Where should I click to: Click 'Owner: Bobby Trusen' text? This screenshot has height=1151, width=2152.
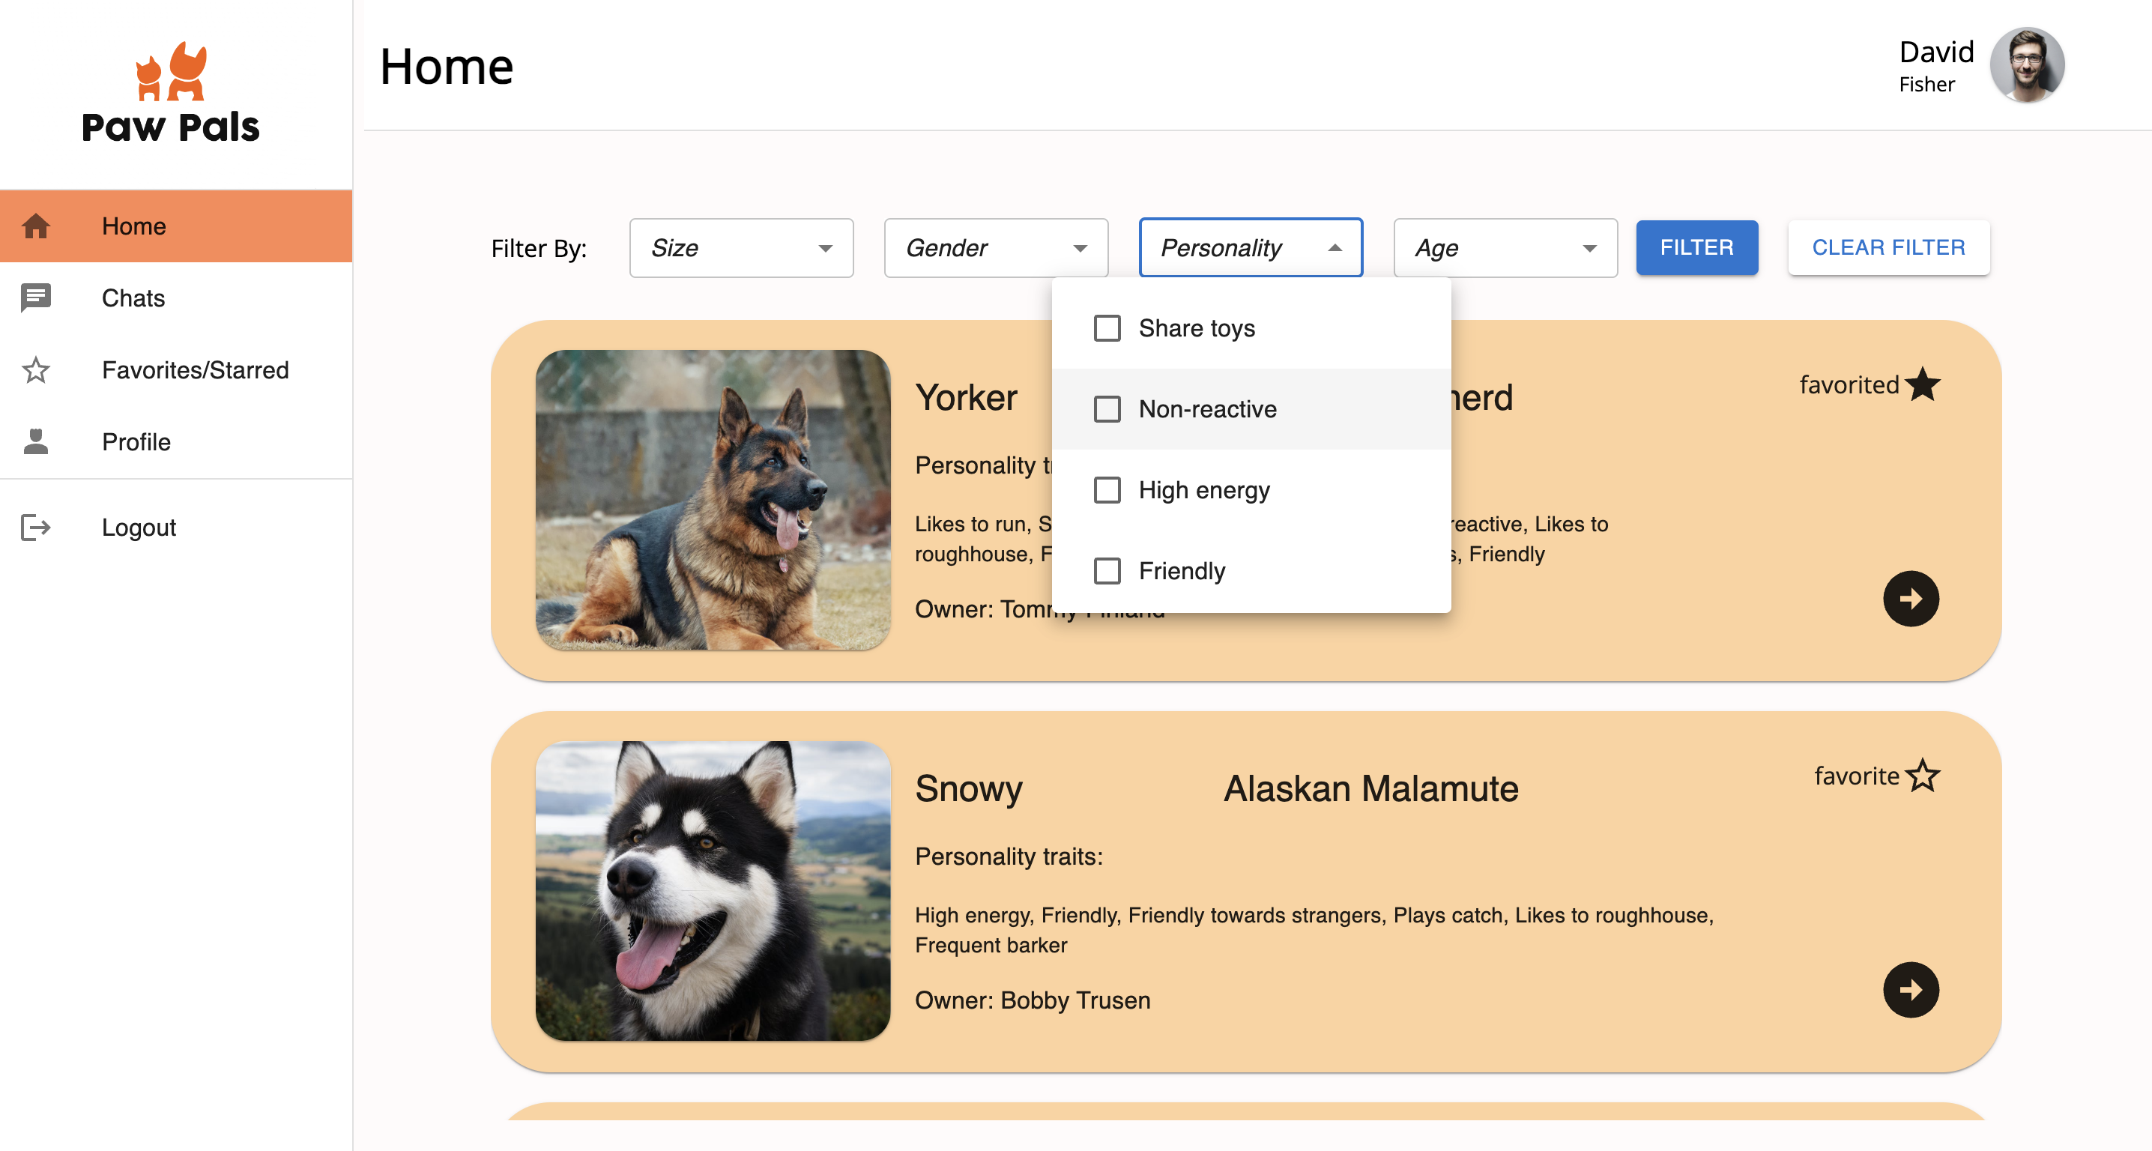[x=1033, y=1000]
